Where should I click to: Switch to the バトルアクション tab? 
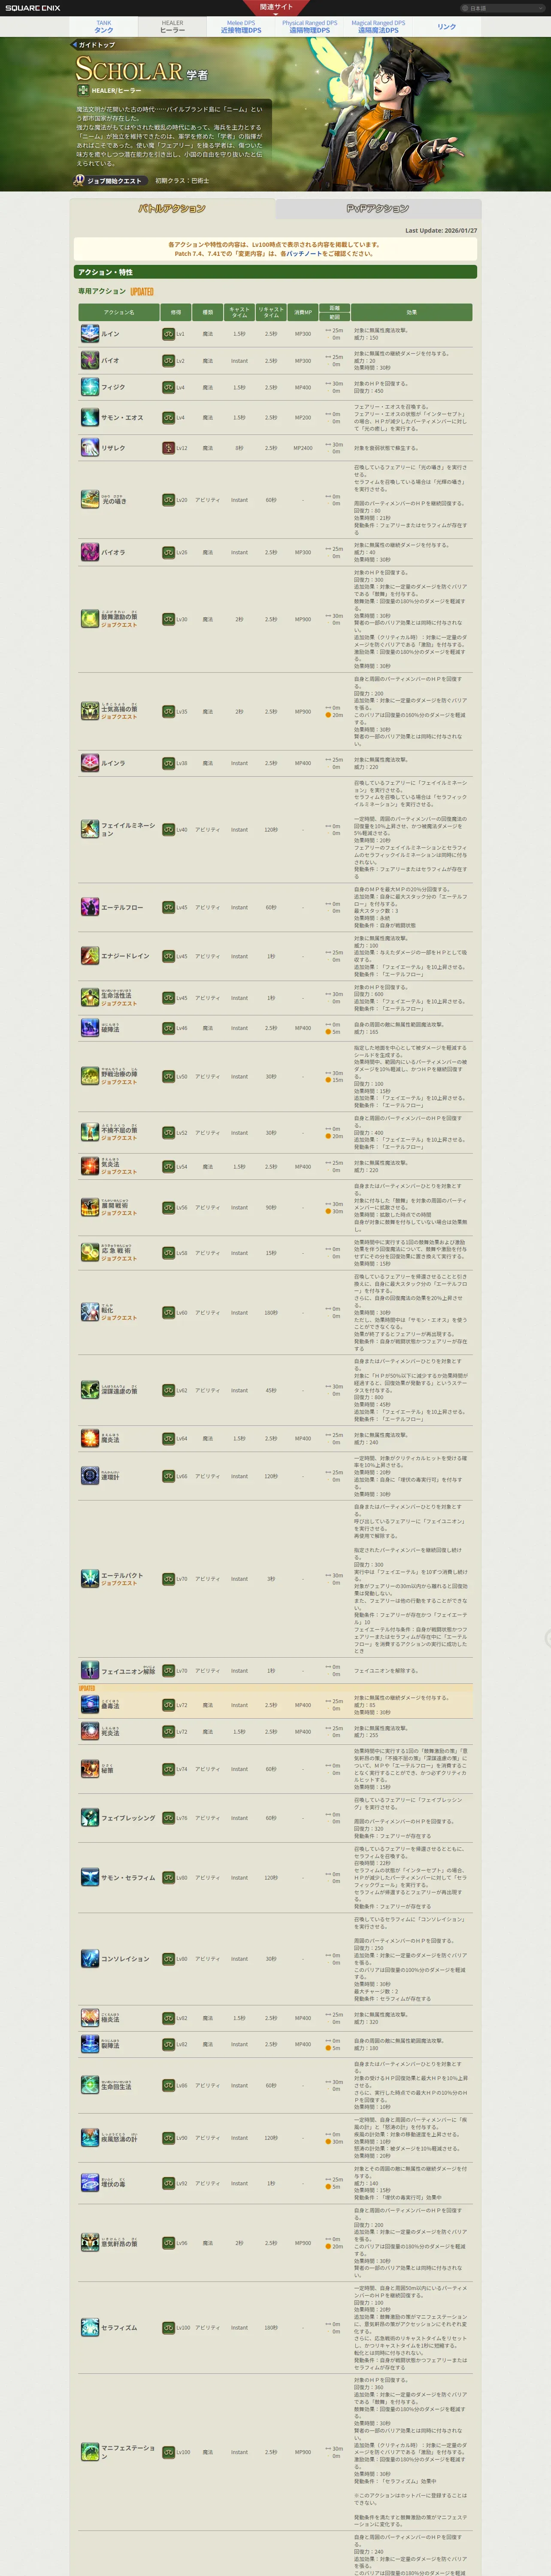point(172,209)
